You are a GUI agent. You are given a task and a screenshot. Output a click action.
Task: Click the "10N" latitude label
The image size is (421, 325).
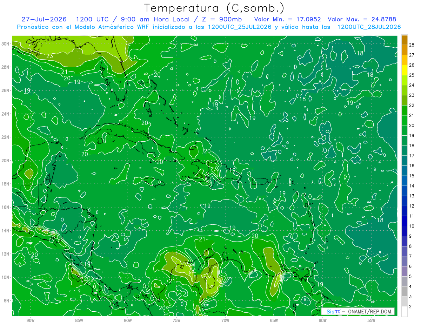click(5, 277)
